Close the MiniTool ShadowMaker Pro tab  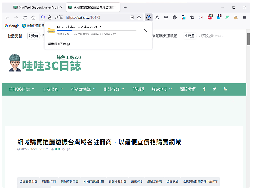(x=61, y=8)
